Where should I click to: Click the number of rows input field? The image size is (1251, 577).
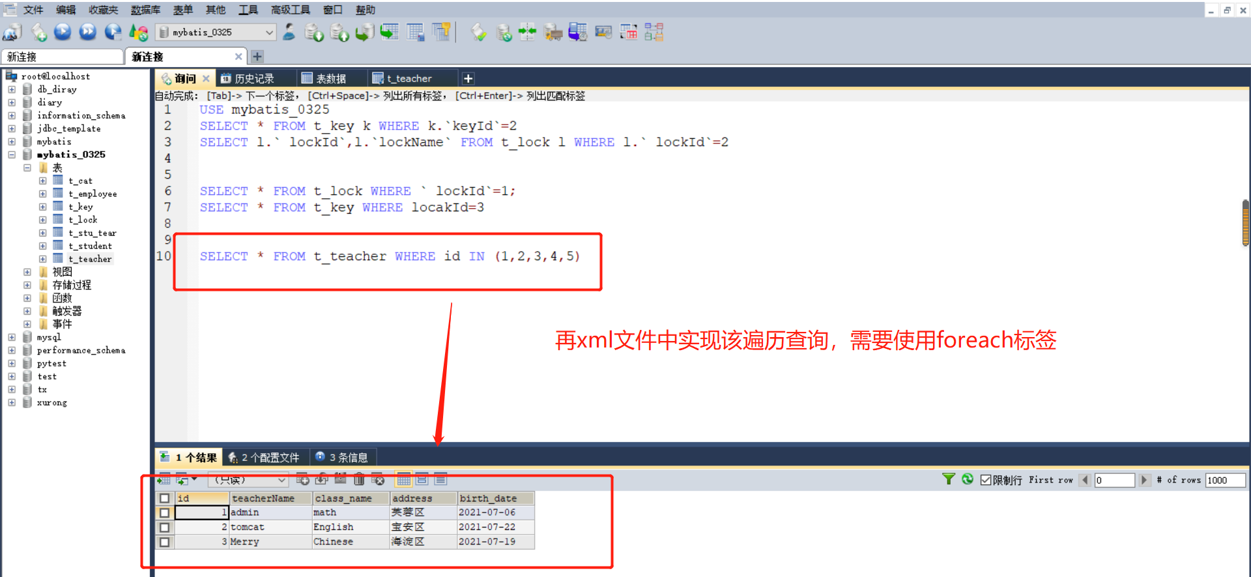coord(1225,480)
